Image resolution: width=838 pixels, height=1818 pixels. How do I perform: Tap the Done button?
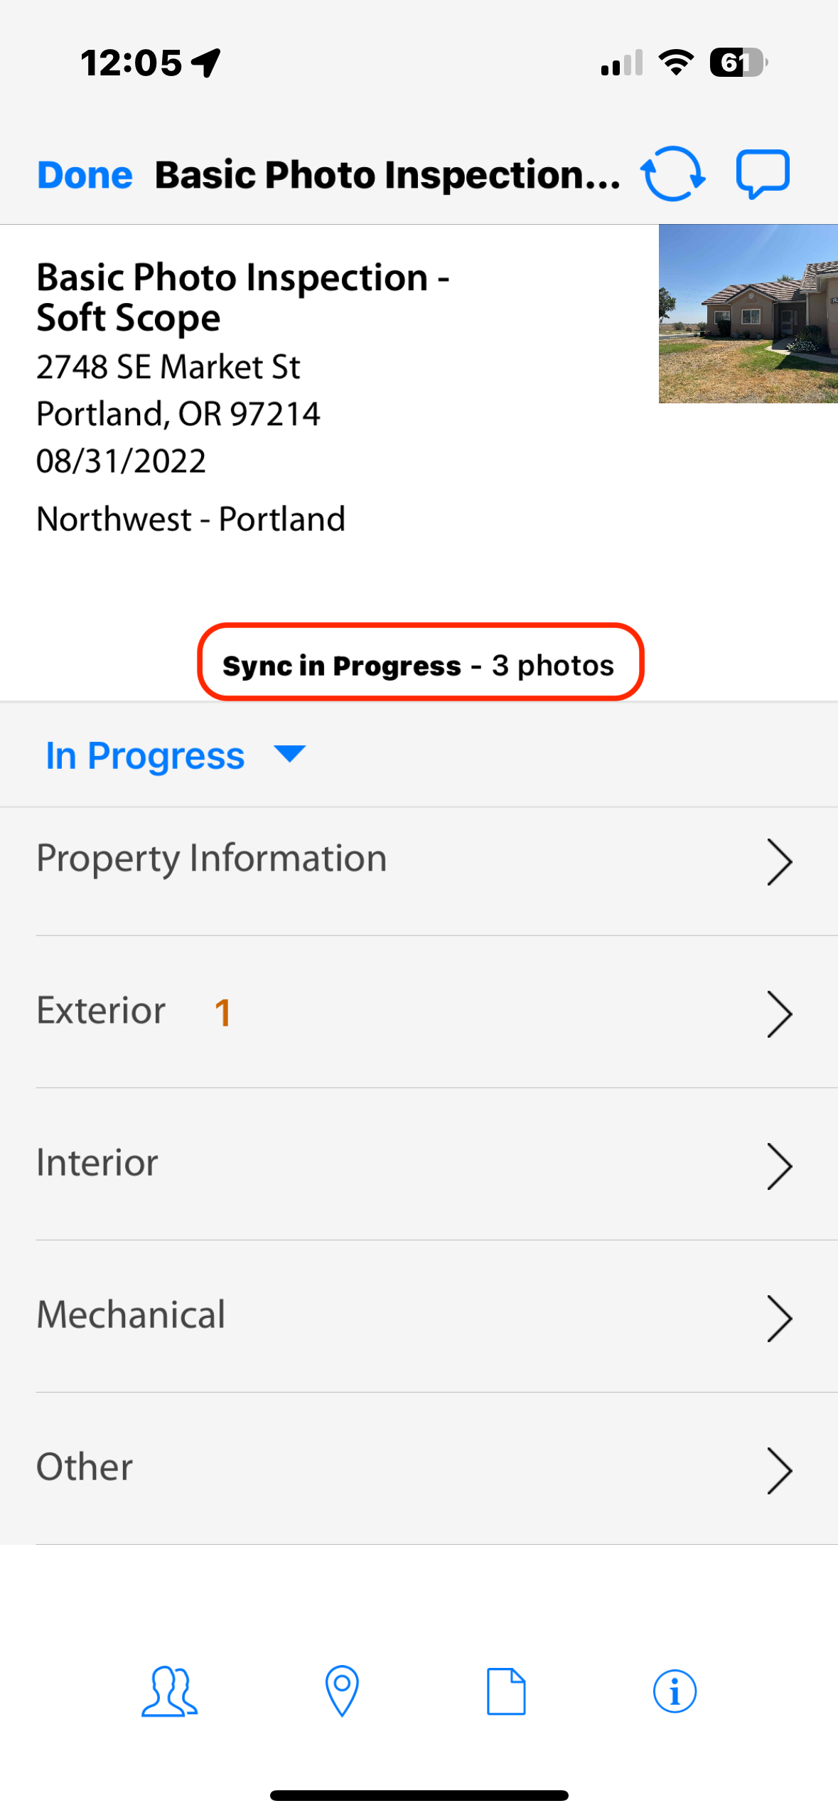point(85,175)
